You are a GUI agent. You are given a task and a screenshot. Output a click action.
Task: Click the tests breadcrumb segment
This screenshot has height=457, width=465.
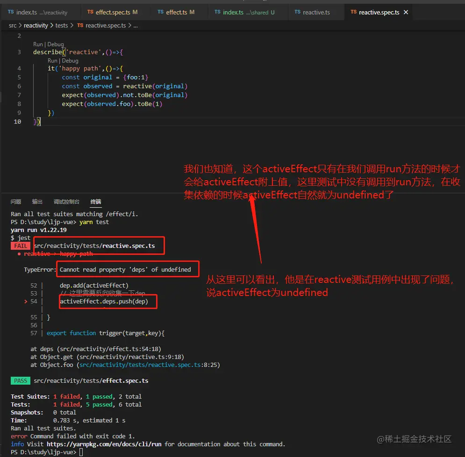62,26
